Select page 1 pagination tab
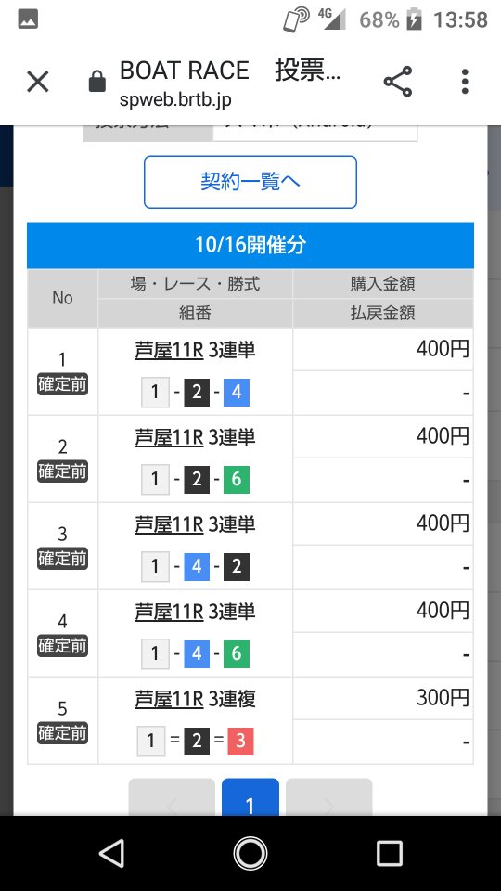 (x=250, y=798)
